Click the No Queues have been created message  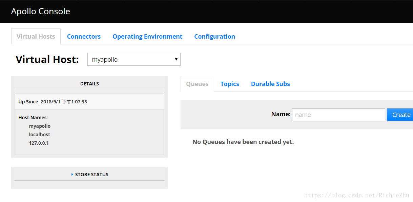tap(243, 142)
